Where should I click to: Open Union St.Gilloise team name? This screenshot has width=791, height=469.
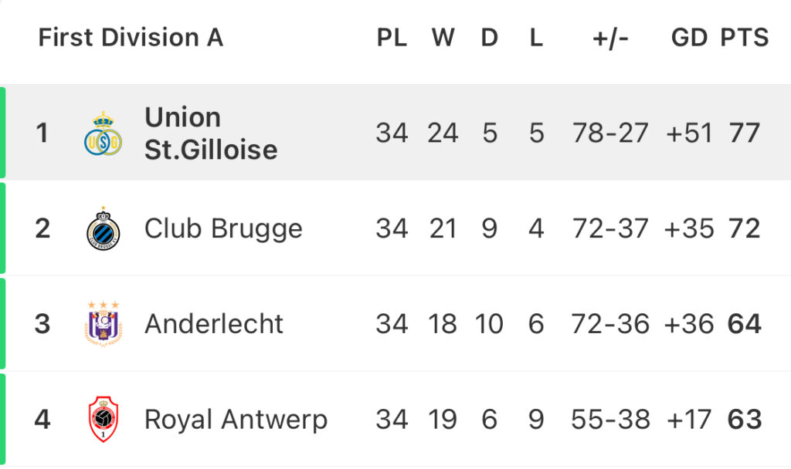[211, 133]
